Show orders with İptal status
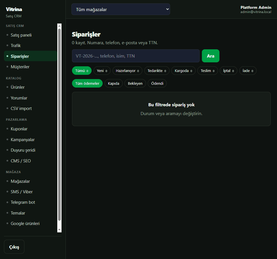Viewport: 277px width, 259px height. (x=229, y=71)
